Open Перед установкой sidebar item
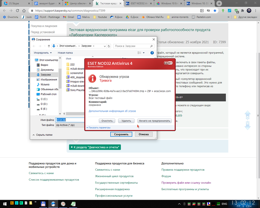Viewport: 260px width, 208px height. coord(43,32)
